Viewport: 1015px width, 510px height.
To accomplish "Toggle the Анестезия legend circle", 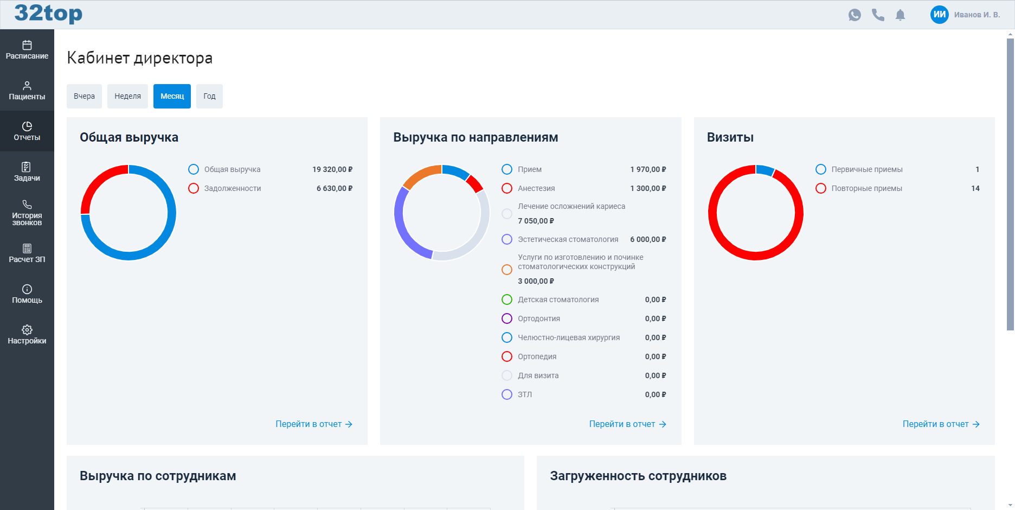I will [507, 188].
